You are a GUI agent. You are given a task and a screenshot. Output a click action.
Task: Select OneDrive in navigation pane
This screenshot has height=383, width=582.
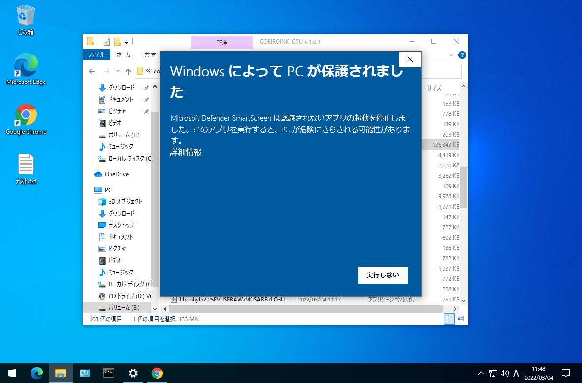click(x=116, y=174)
